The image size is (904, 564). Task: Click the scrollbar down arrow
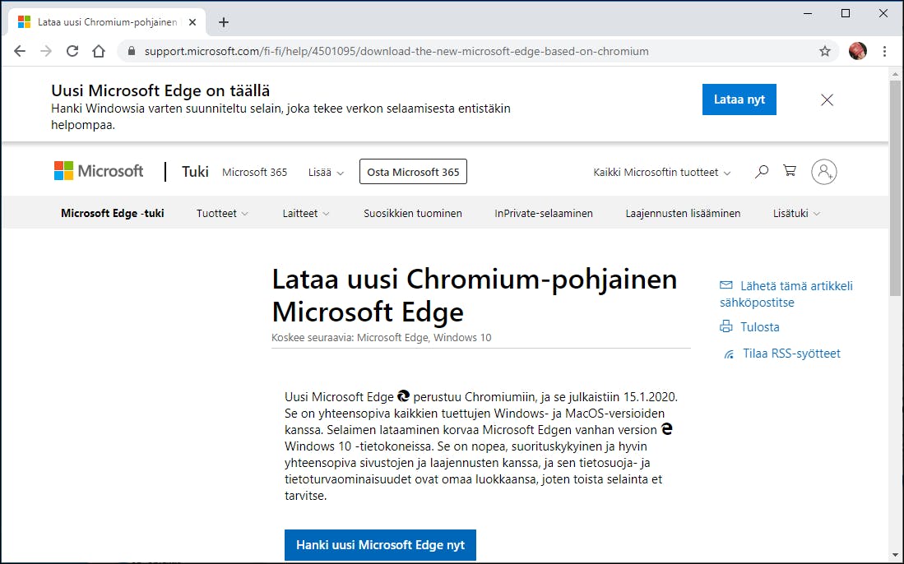click(x=895, y=556)
